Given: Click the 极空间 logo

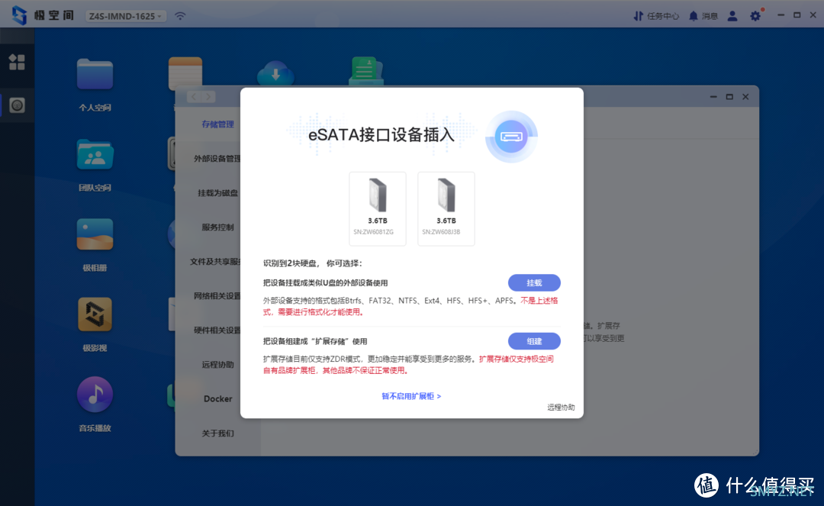Looking at the screenshot, I should tap(43, 15).
